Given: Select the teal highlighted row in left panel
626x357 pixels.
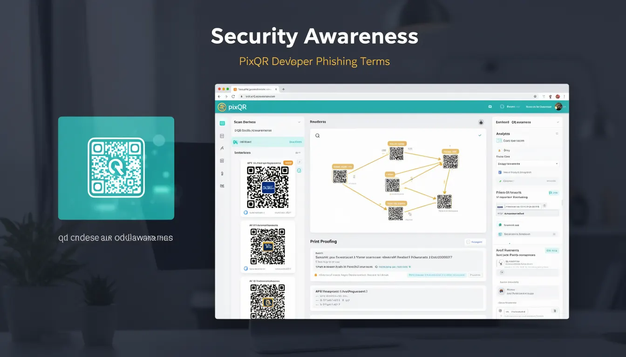Looking at the screenshot, I should 268,142.
